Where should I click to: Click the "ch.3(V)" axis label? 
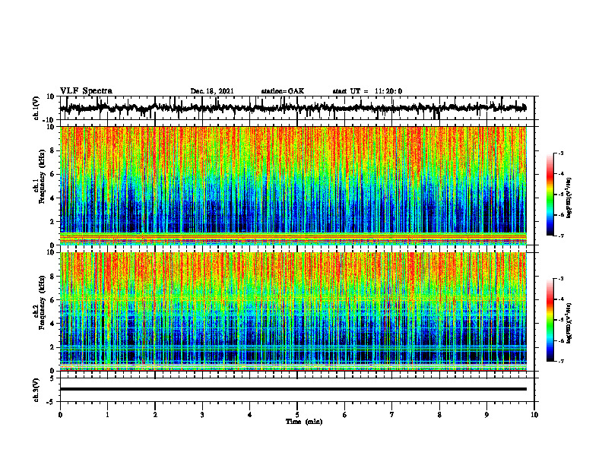point(36,390)
